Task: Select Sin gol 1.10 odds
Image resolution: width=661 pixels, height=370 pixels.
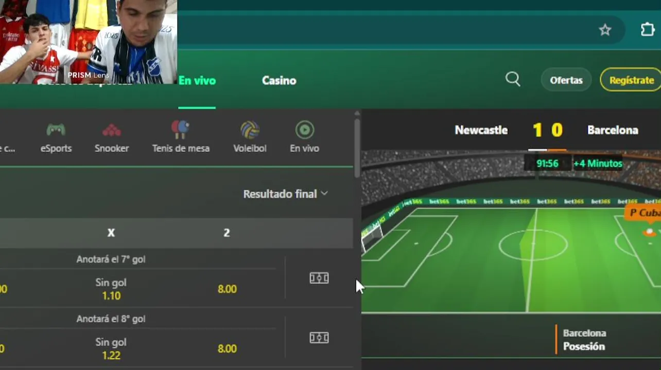Action: [111, 289]
